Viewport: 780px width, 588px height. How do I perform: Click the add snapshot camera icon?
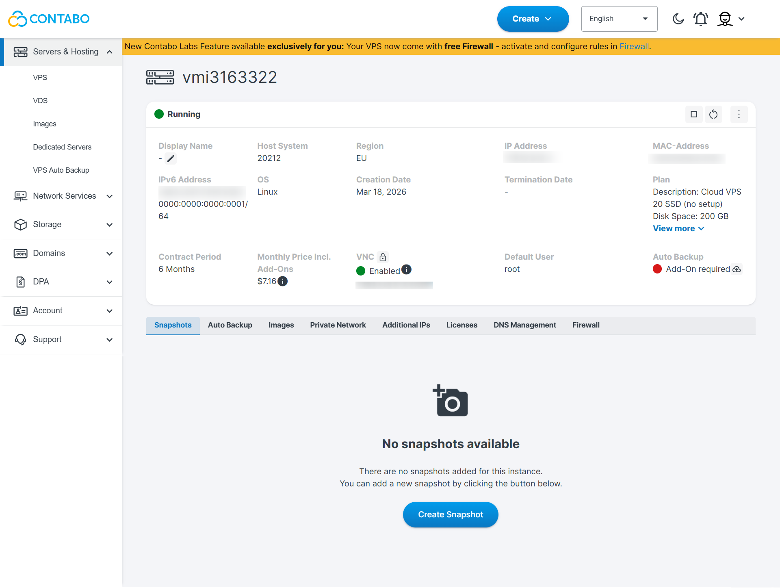click(451, 401)
